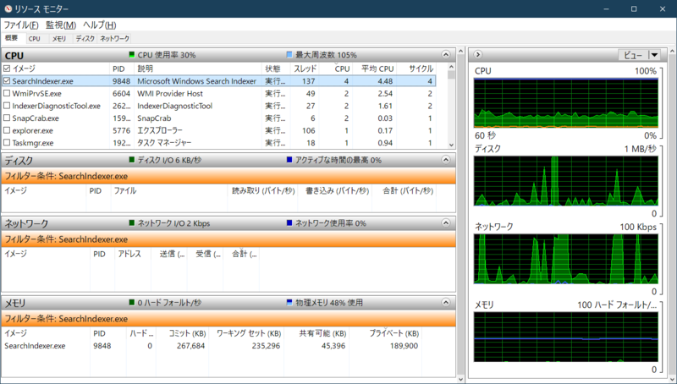
Task: Select the Taskmgr.exe process row
Action: pyautogui.click(x=219, y=142)
